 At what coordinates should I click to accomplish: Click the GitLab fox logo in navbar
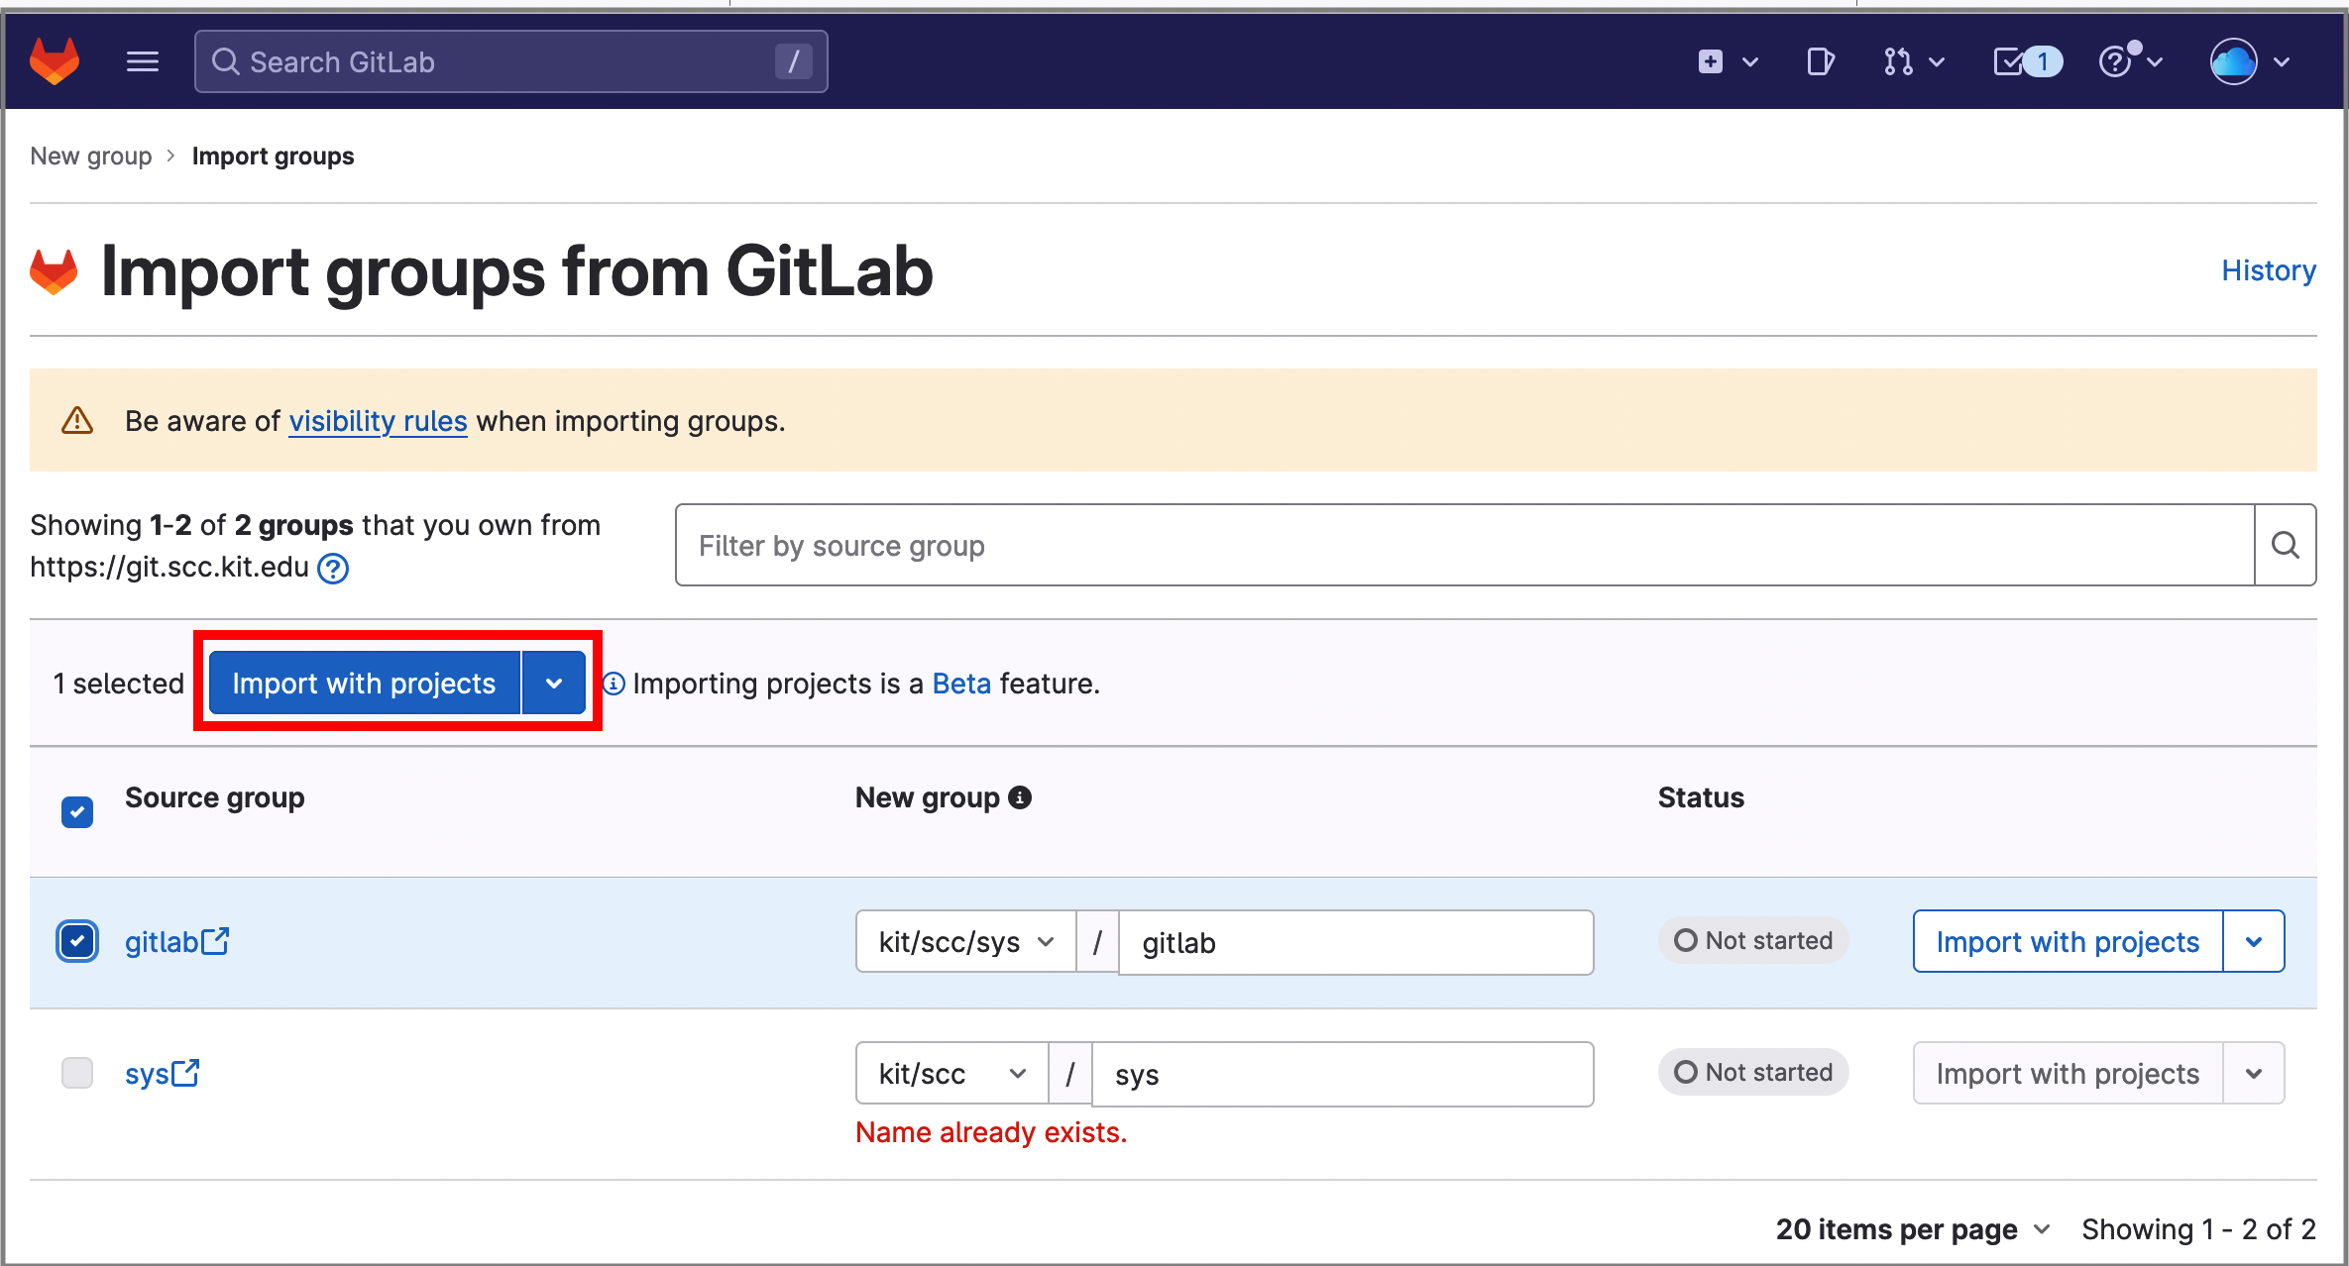tap(55, 61)
